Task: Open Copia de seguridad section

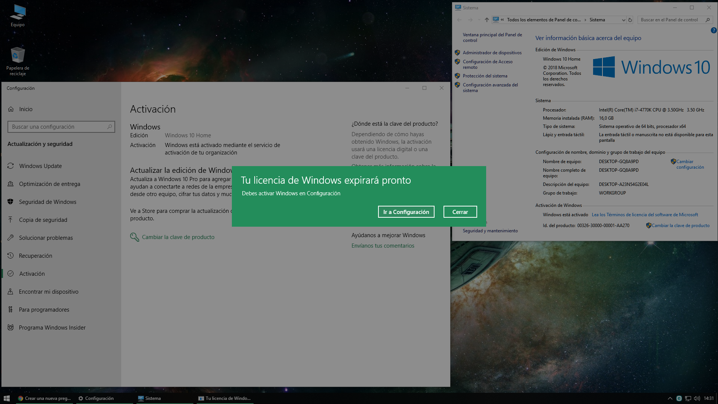Action: [43, 220]
